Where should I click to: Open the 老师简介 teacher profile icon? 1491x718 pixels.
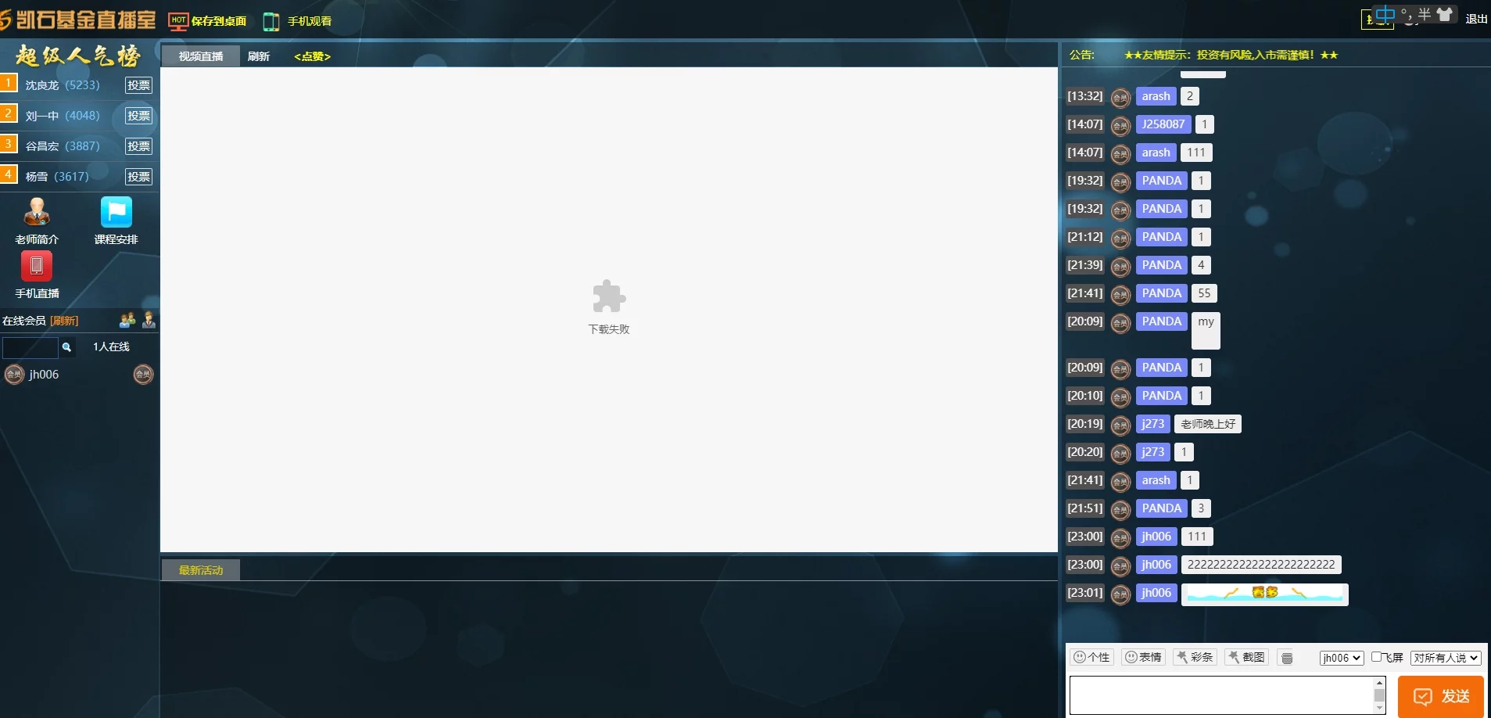point(37,213)
